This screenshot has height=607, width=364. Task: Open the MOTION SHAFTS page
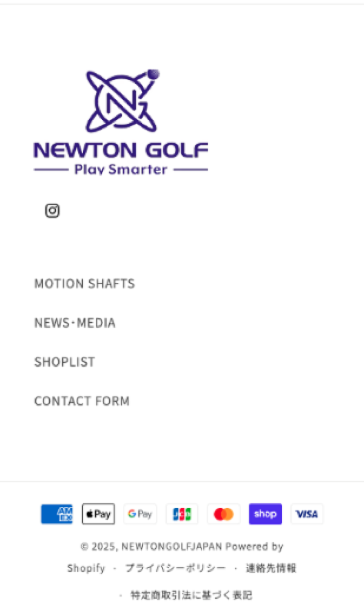(x=84, y=283)
